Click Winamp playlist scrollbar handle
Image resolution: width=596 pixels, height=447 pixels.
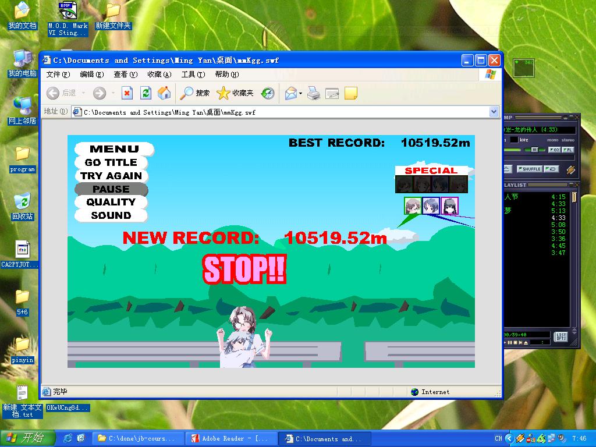point(574,197)
